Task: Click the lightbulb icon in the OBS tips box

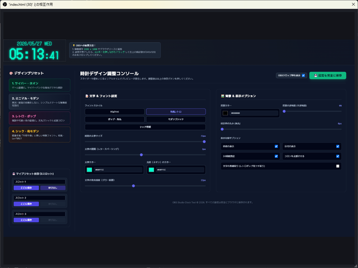Action: 74,46
